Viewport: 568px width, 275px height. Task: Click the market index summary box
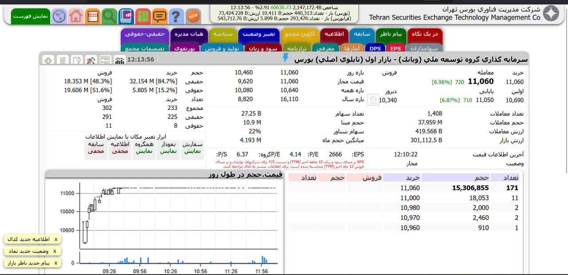(284, 13)
